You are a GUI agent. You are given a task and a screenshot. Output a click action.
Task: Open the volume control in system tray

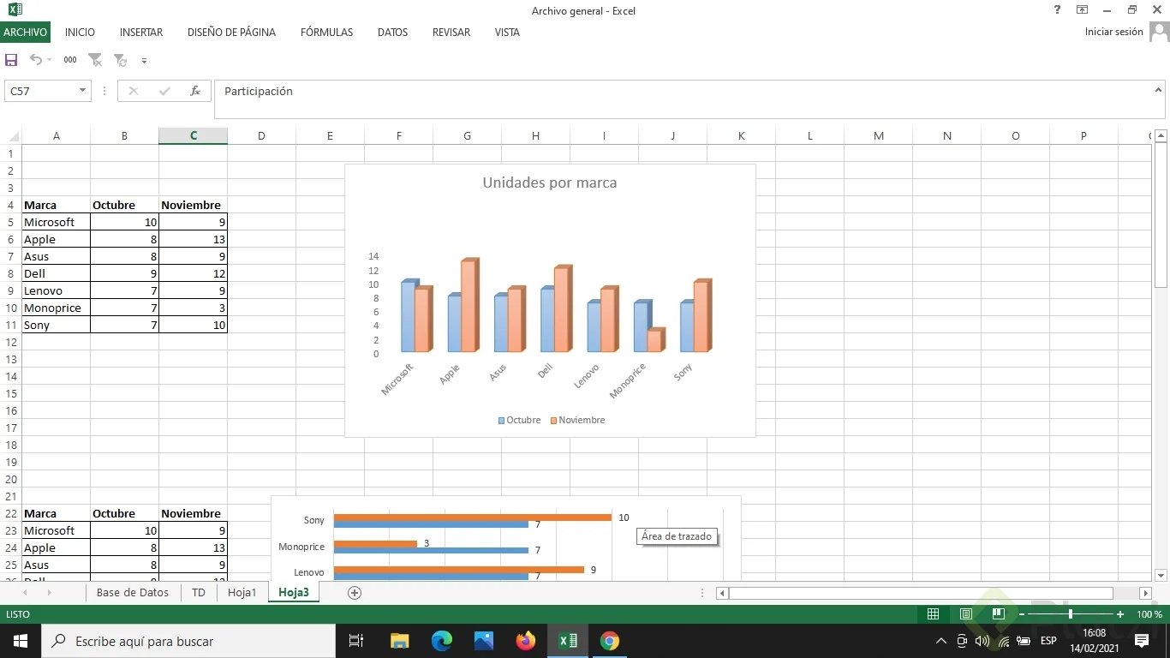[x=982, y=641]
